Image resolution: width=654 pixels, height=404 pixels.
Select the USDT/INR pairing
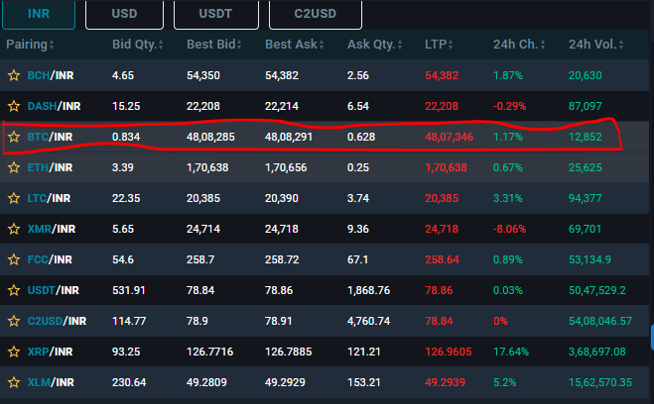54,290
